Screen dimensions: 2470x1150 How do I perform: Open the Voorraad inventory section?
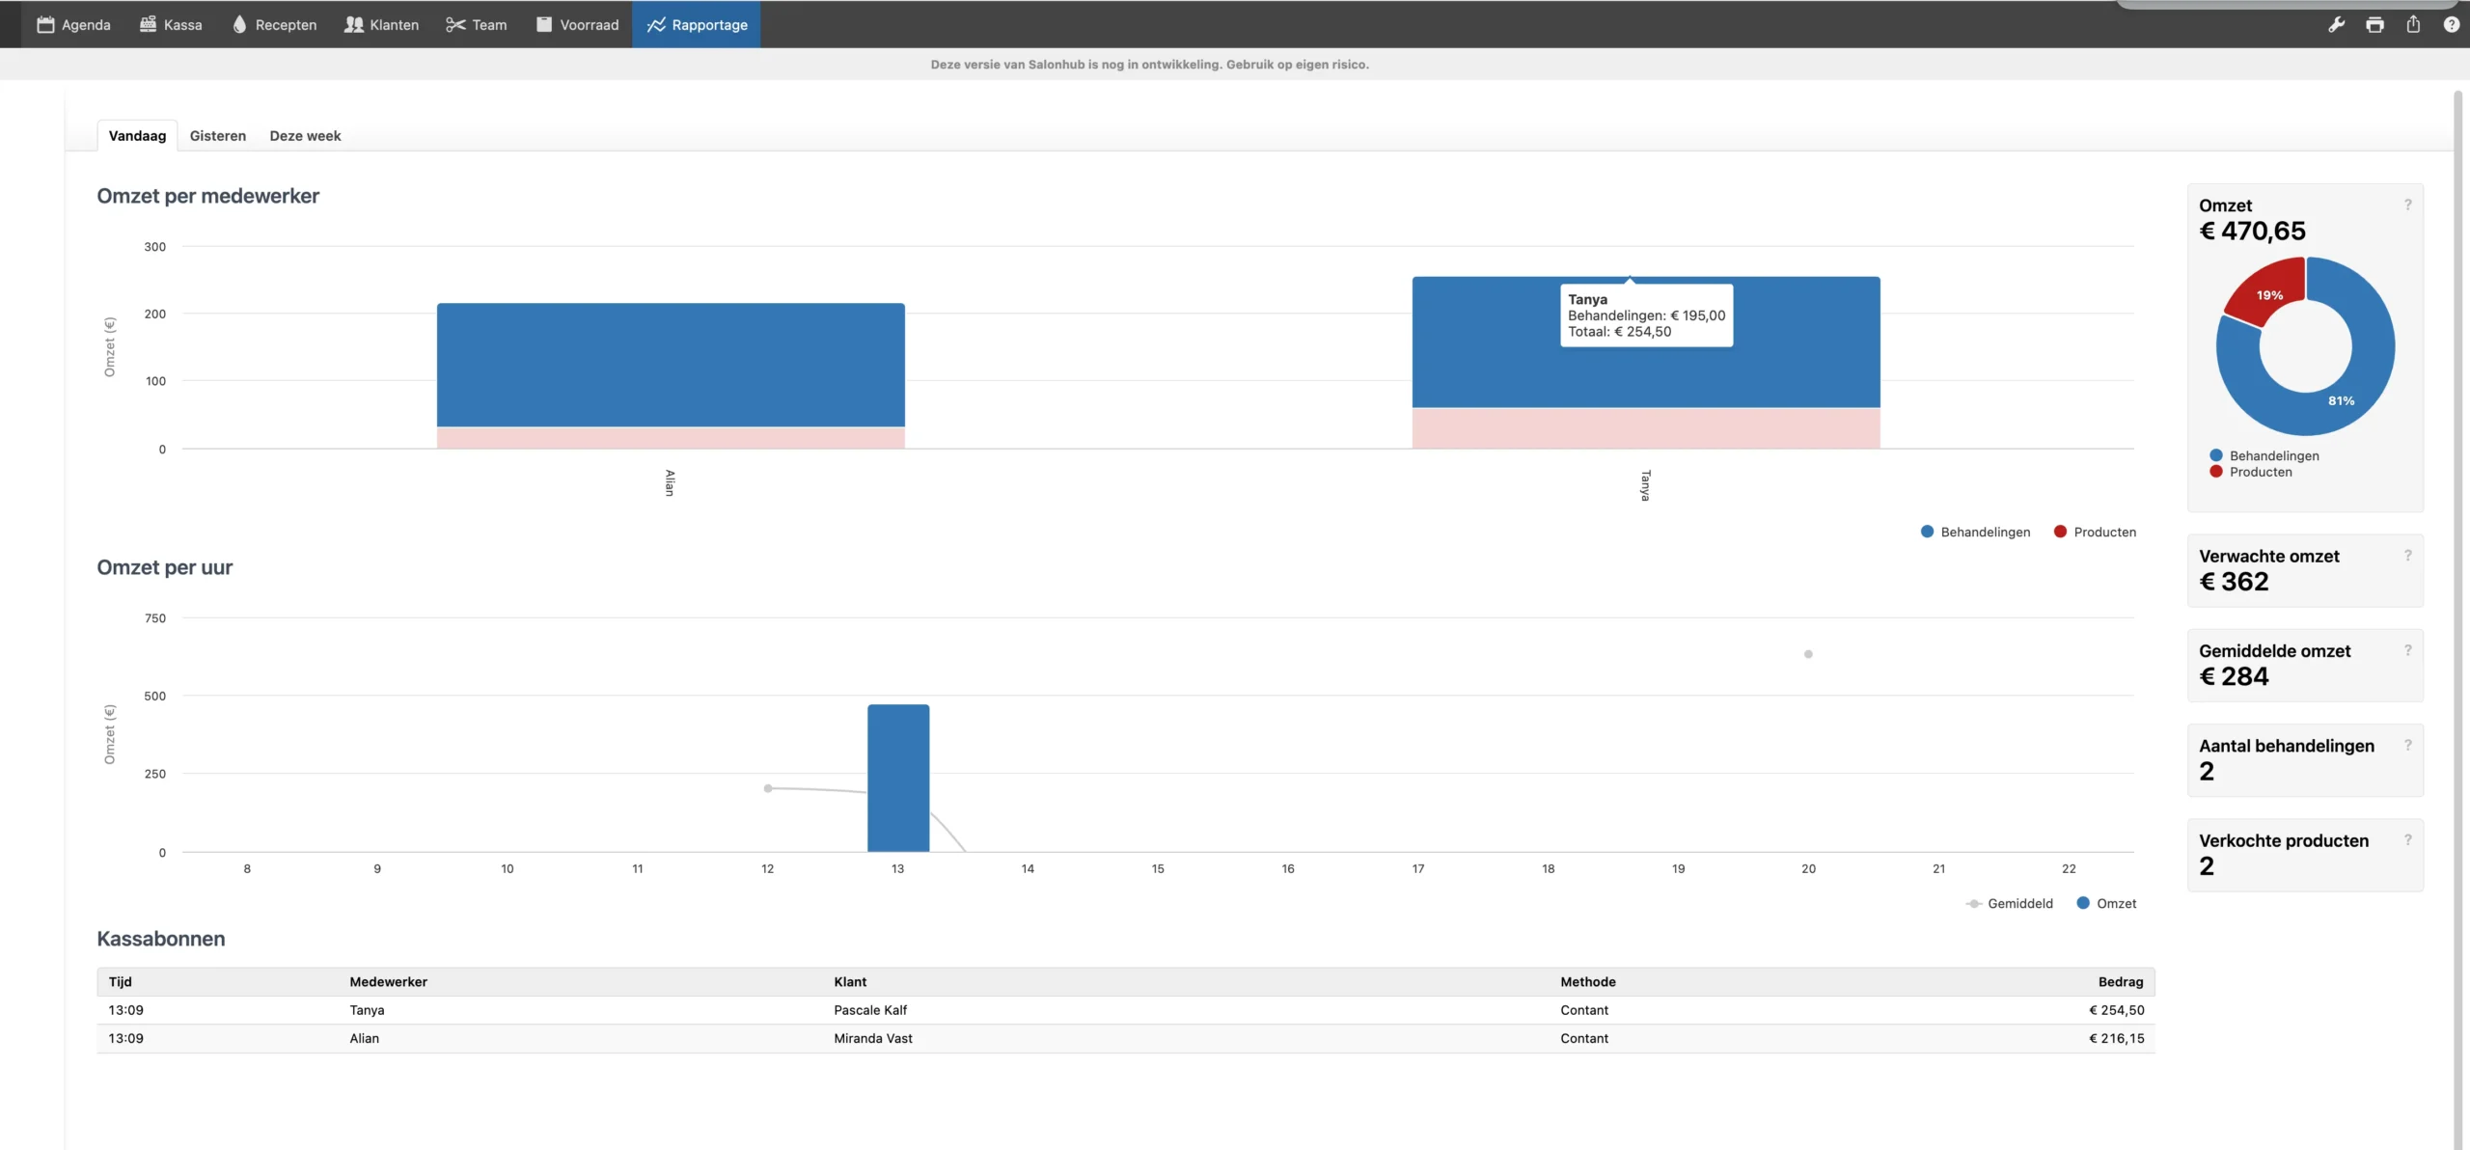click(x=577, y=25)
